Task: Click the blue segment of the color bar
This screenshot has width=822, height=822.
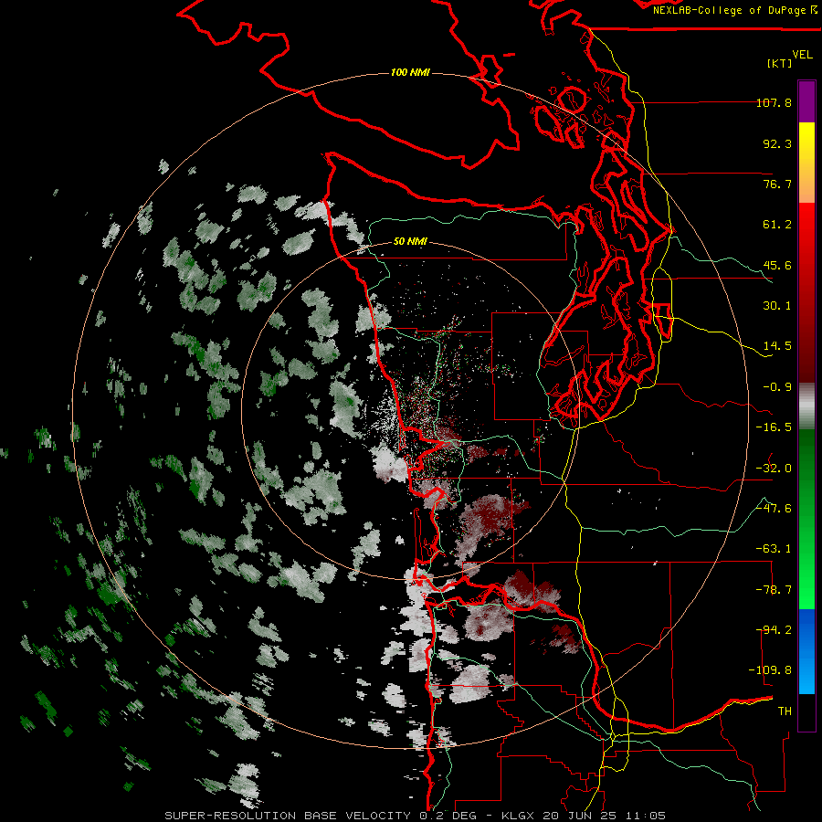Action: point(806,651)
